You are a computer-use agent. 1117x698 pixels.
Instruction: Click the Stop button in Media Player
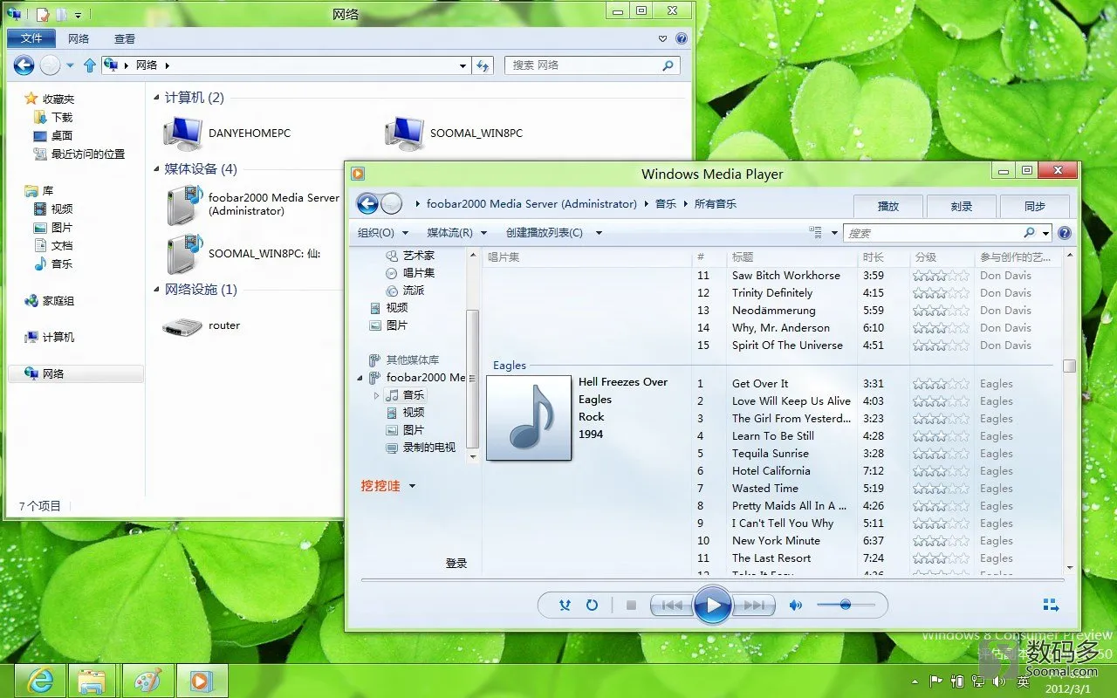[632, 606]
